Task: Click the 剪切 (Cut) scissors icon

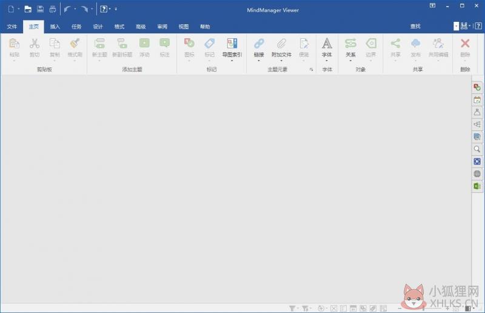Action: point(35,43)
